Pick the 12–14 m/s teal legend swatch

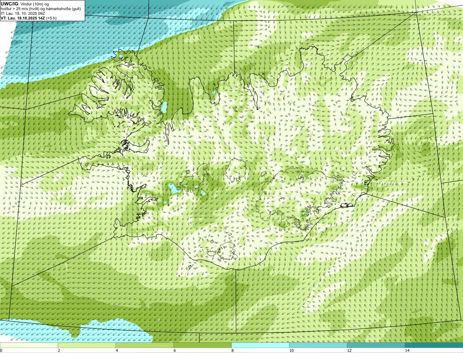376,345
